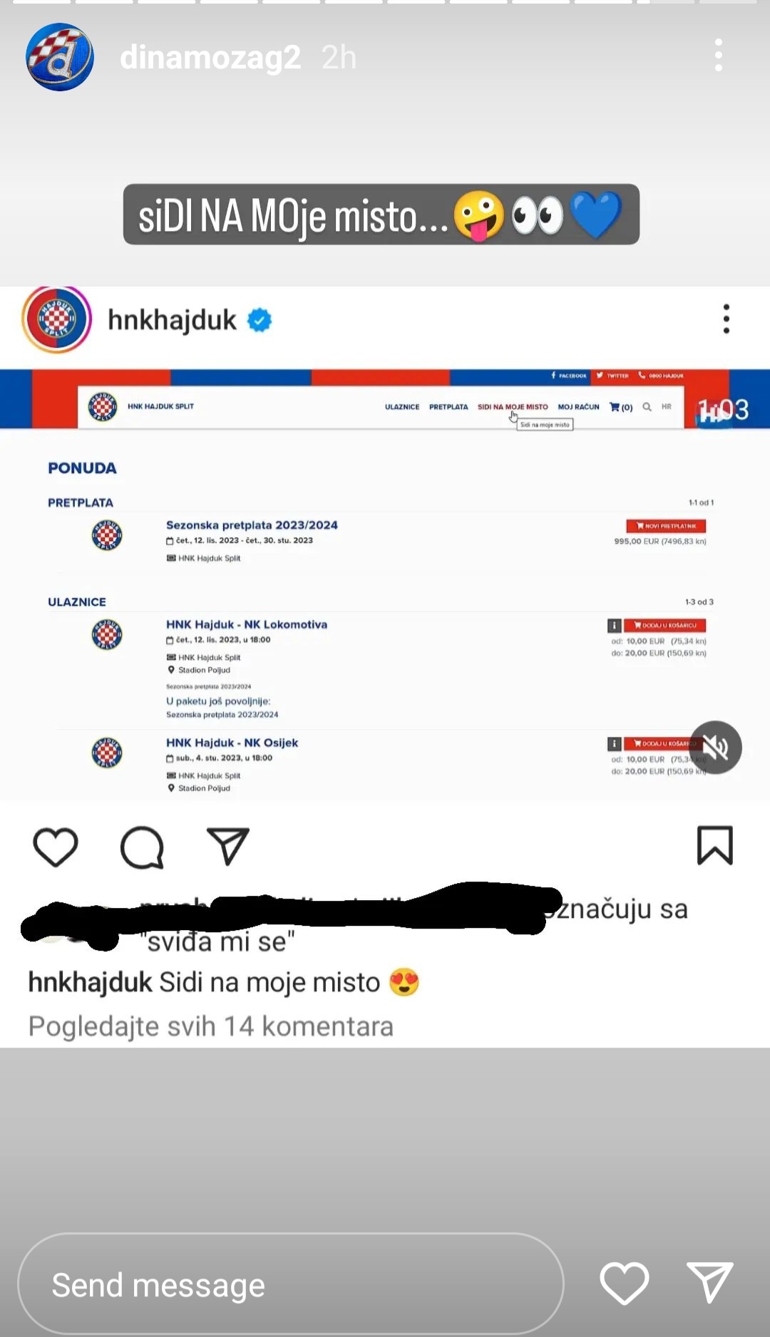
Task: Type in the Send message field
Action: tap(290, 1284)
